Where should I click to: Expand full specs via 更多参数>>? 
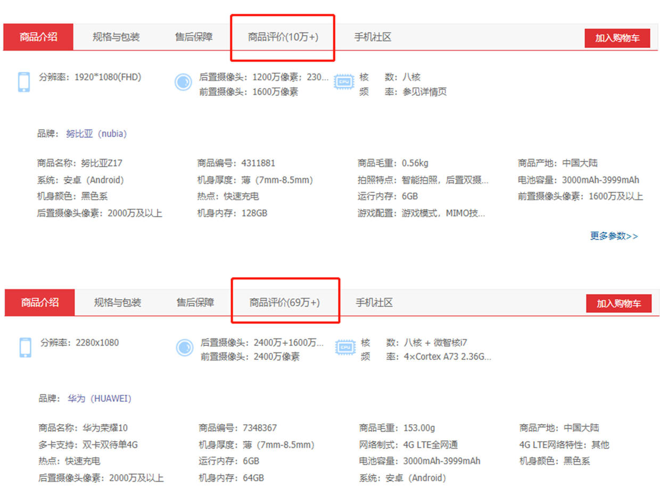[614, 236]
